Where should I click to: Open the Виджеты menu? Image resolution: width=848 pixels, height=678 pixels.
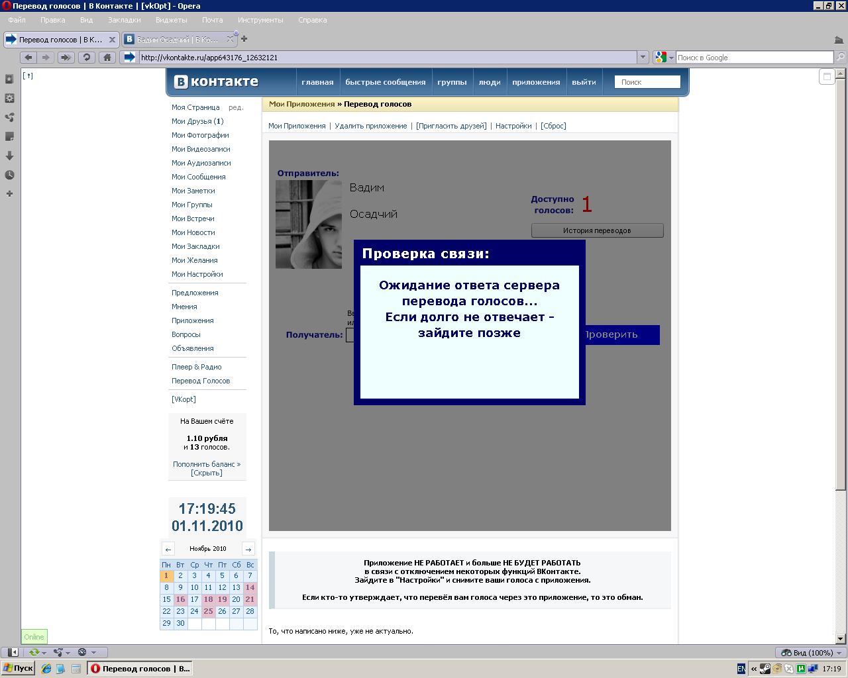click(x=171, y=20)
